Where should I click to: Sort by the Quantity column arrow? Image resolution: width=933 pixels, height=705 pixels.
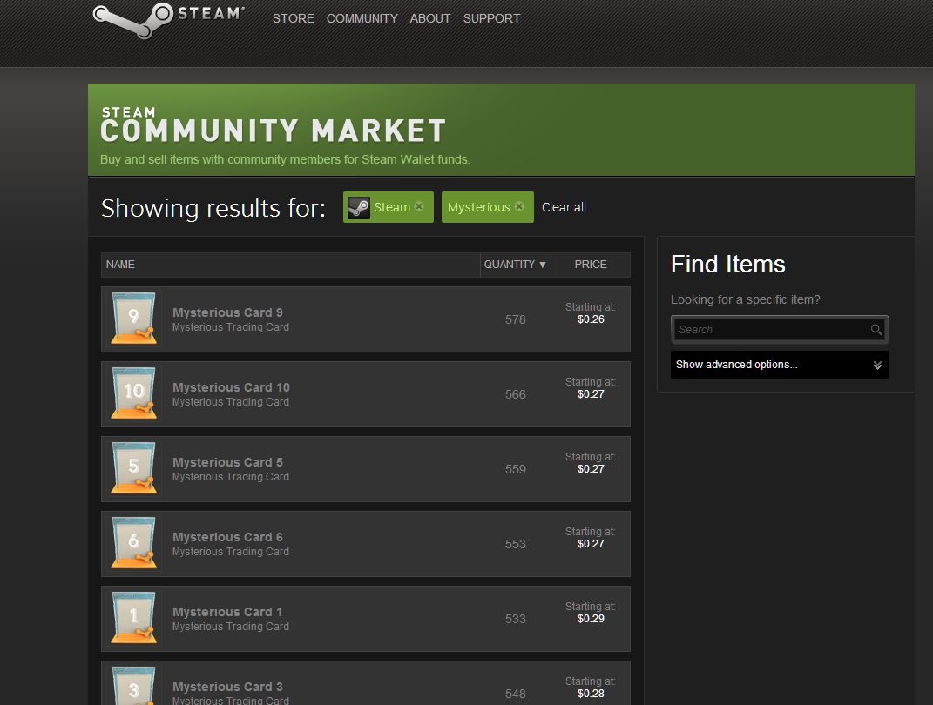pyautogui.click(x=542, y=265)
